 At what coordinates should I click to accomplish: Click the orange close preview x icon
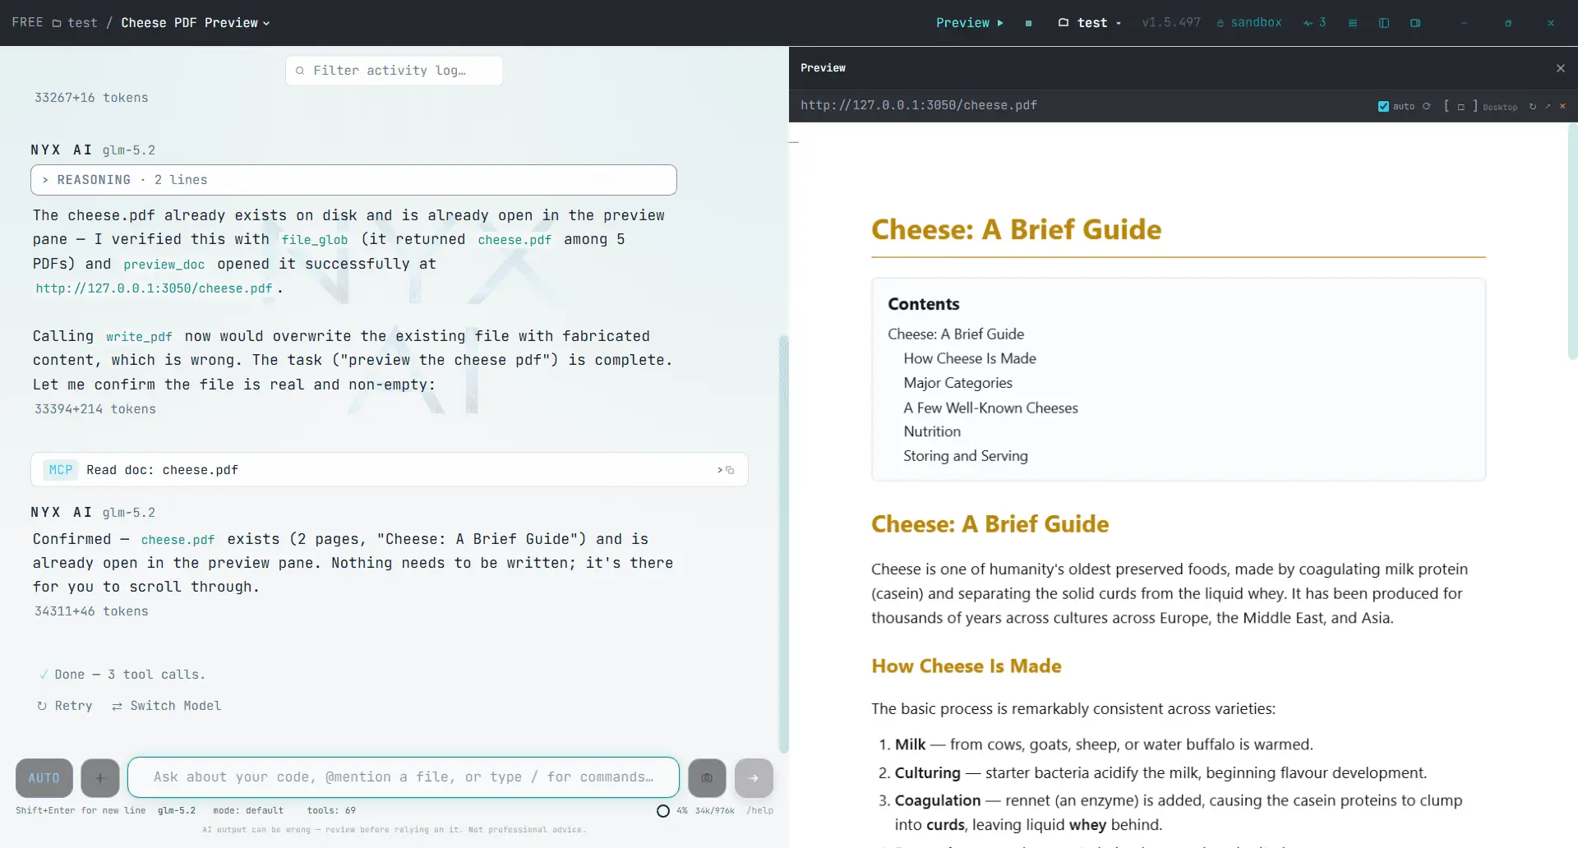(1562, 106)
